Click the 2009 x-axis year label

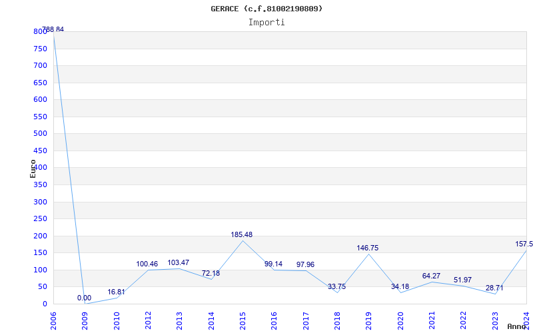point(85,321)
